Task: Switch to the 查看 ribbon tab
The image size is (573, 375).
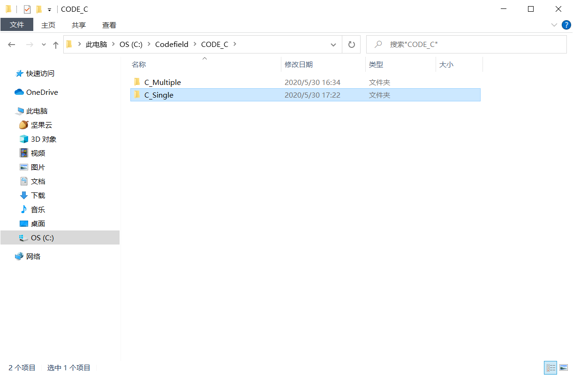Action: pos(109,24)
